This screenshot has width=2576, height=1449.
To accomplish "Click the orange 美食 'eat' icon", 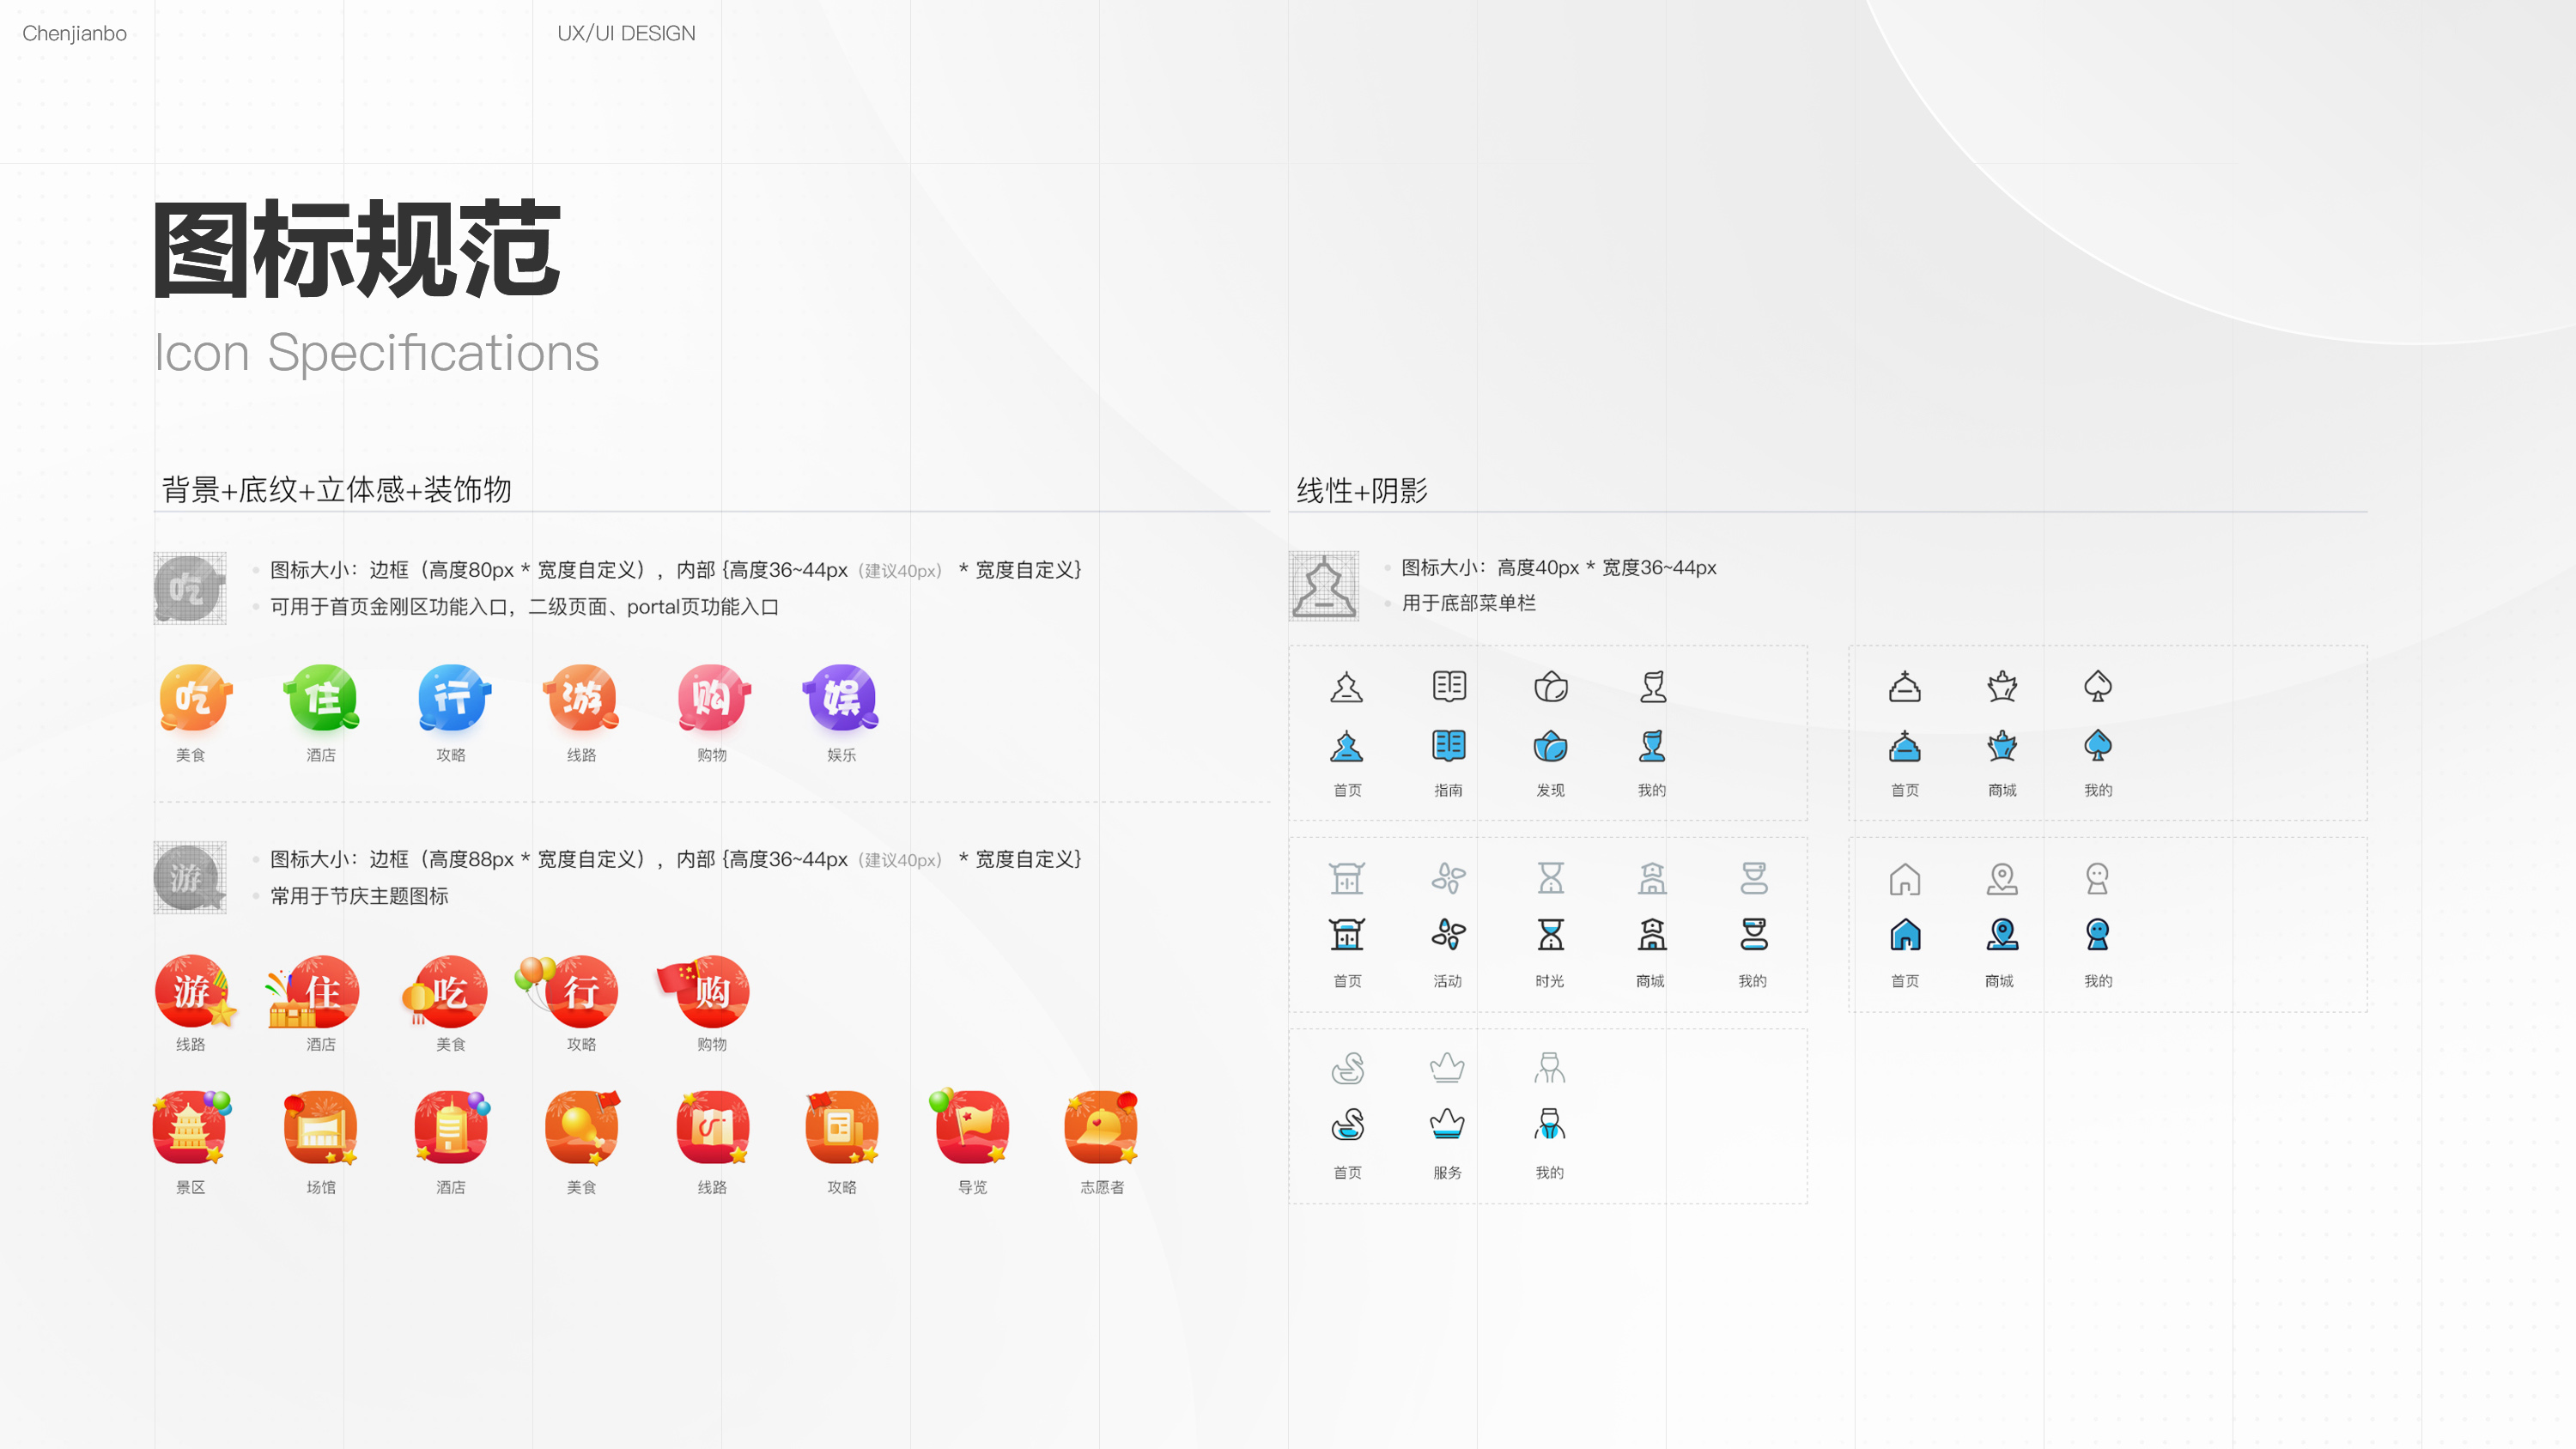I will pyautogui.click(x=194, y=698).
